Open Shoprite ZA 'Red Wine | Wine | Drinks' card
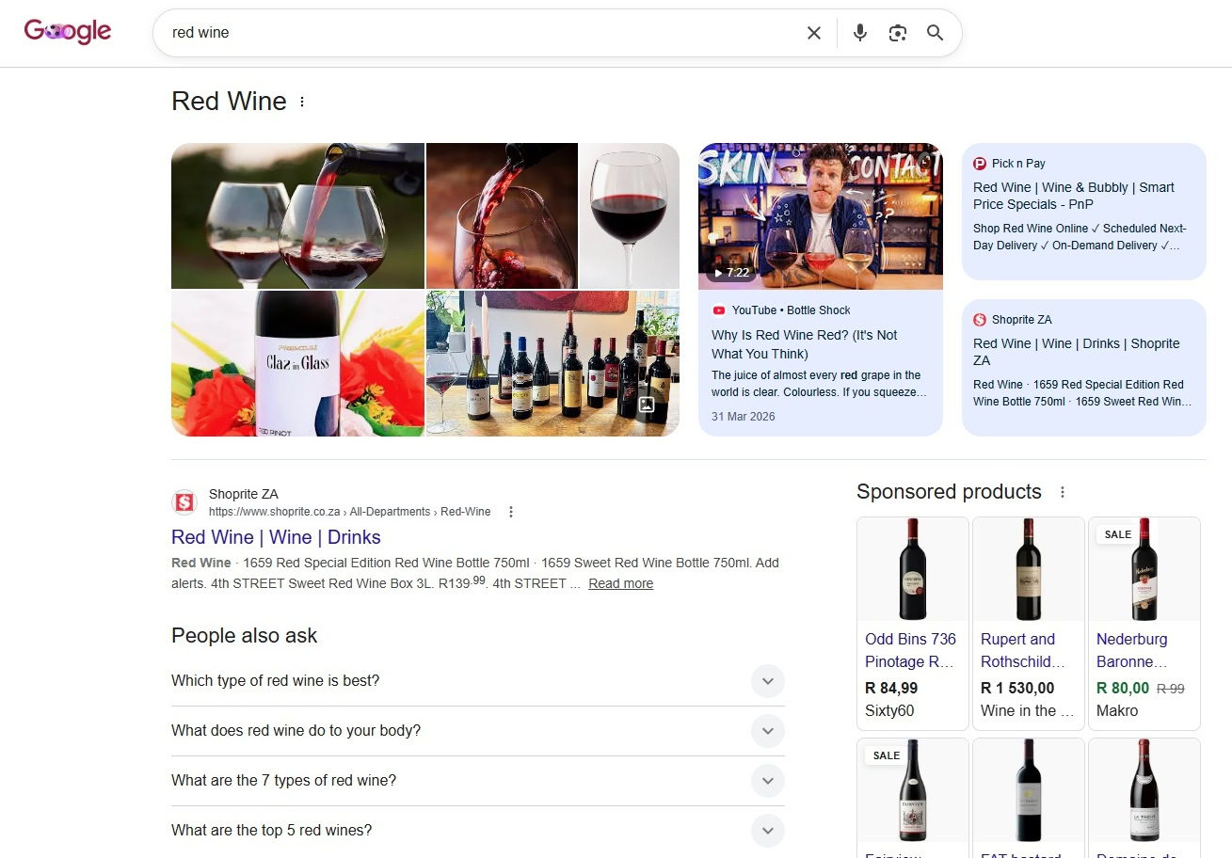The width and height of the screenshot is (1232, 858). click(1077, 352)
